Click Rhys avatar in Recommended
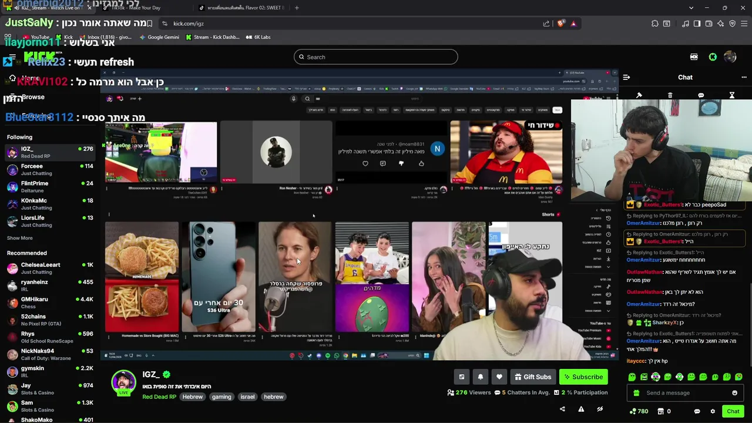This screenshot has width=752, height=423. point(12,337)
